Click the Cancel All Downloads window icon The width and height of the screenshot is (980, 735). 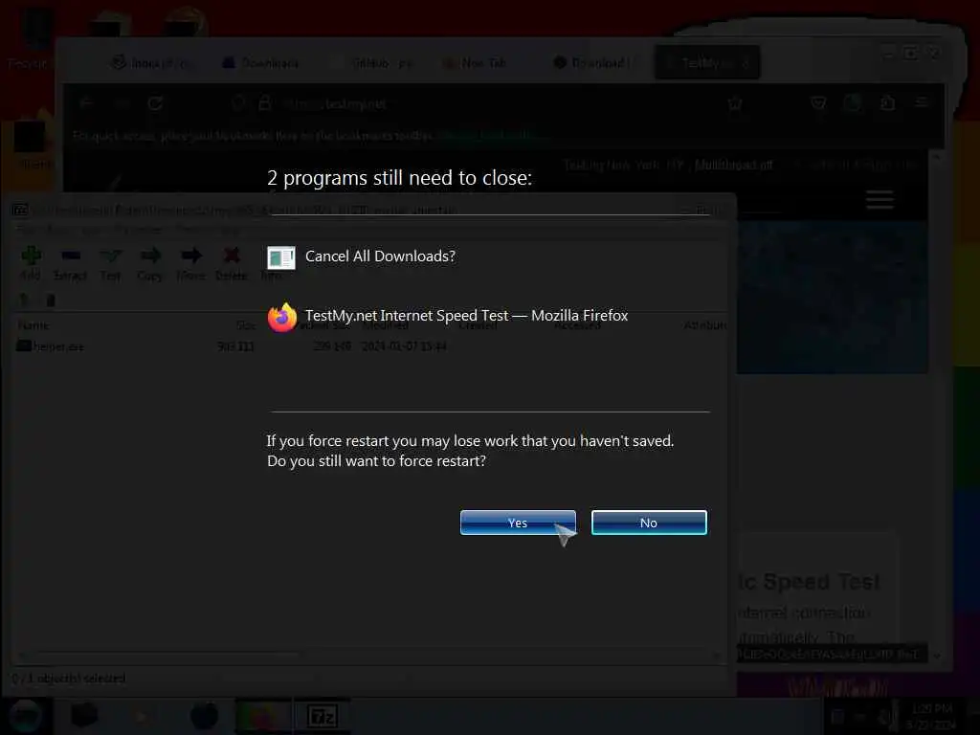pos(280,257)
